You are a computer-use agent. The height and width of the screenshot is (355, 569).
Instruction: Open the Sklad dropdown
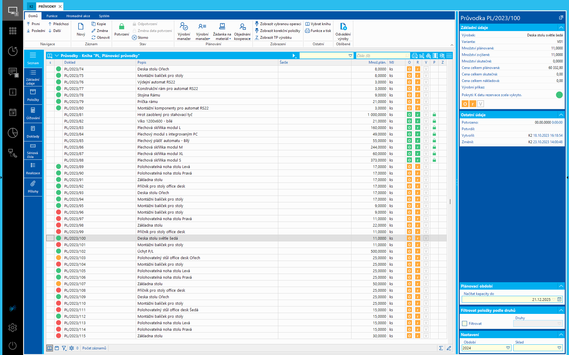[559, 348]
